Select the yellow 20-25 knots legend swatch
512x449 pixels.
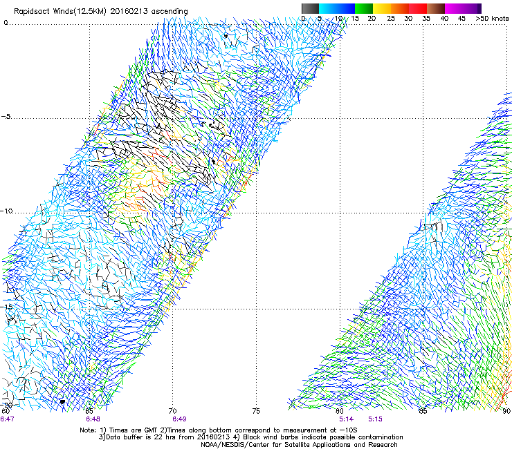382,8
